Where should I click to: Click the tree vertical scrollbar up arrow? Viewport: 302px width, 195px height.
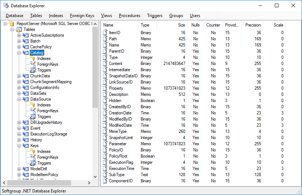pyautogui.click(x=95, y=24)
